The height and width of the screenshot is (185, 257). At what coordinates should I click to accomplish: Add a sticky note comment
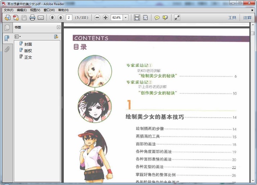point(157,18)
